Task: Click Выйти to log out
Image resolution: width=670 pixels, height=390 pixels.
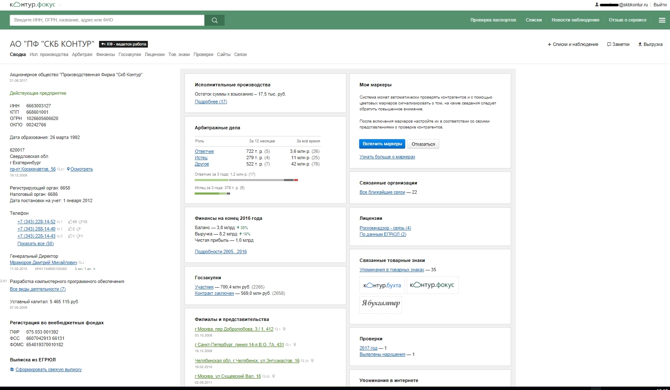Action: [660, 5]
